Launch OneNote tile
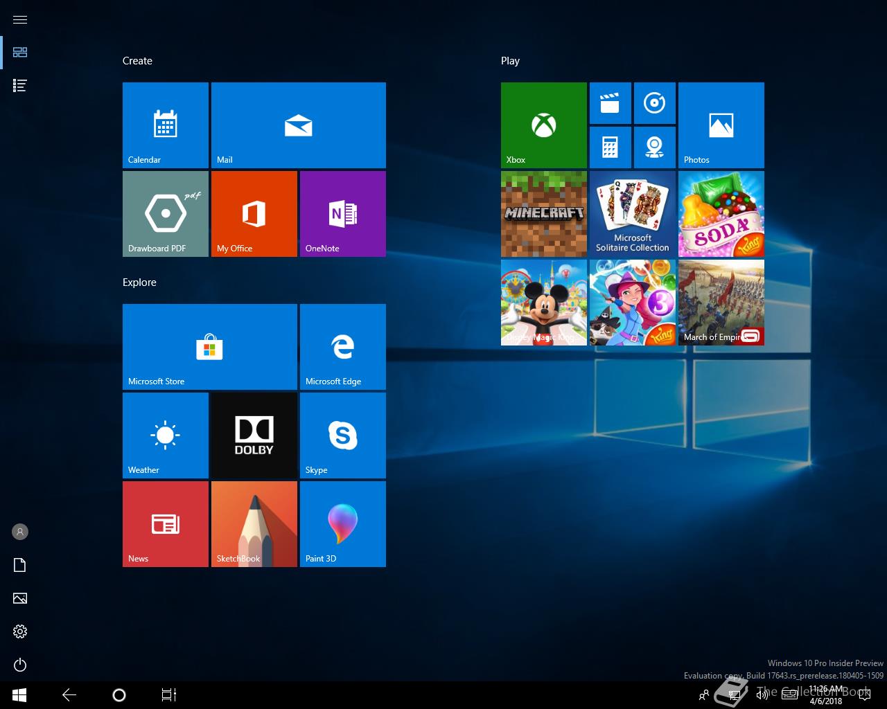This screenshot has height=709, width=887. (x=343, y=214)
